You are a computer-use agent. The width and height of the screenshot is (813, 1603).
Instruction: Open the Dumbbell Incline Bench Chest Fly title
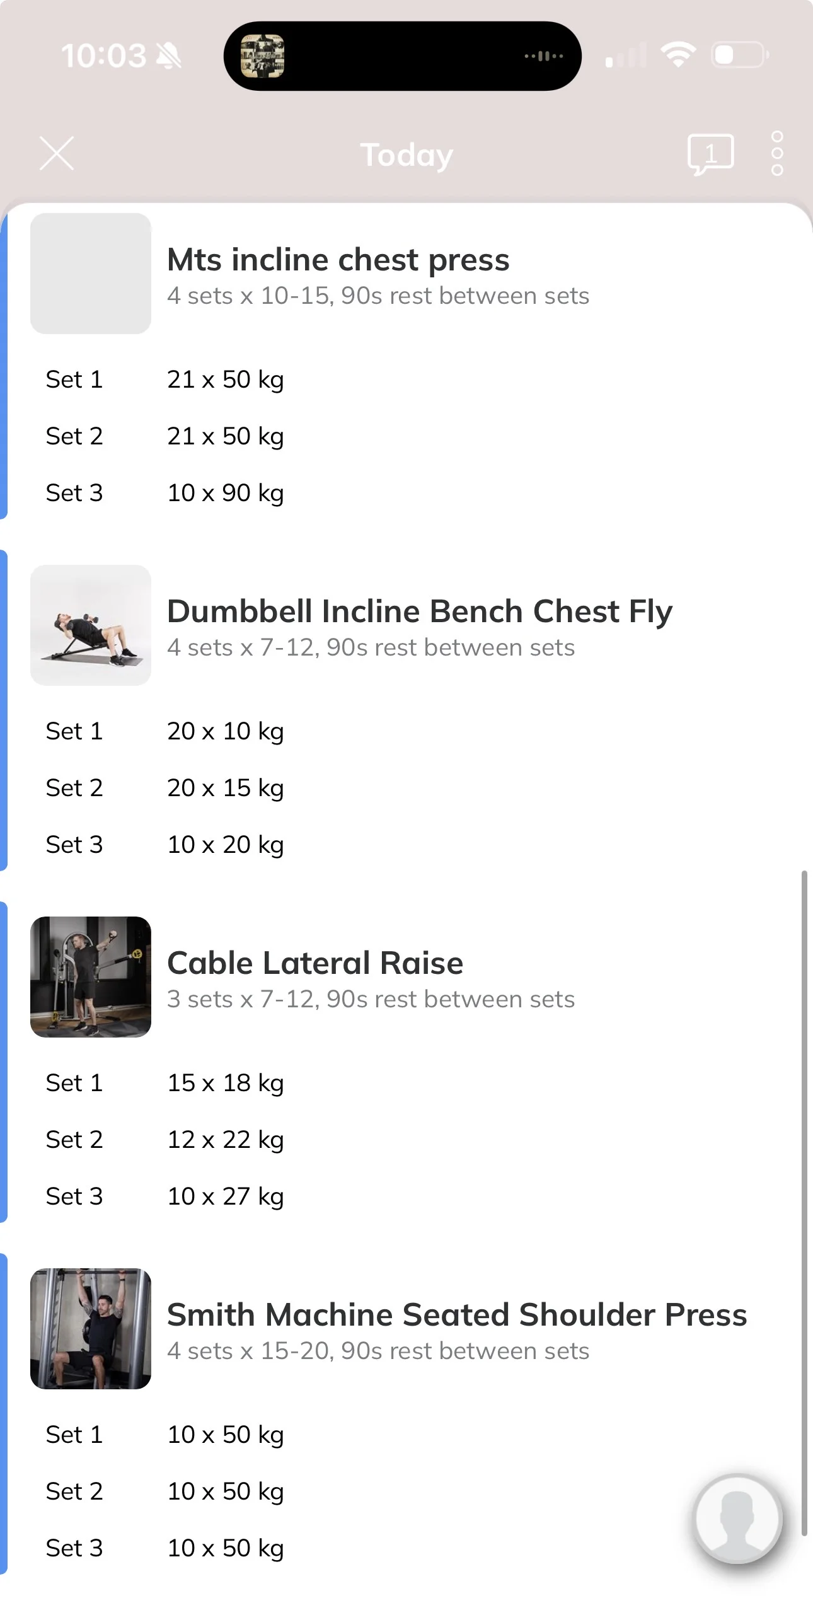[x=420, y=611]
